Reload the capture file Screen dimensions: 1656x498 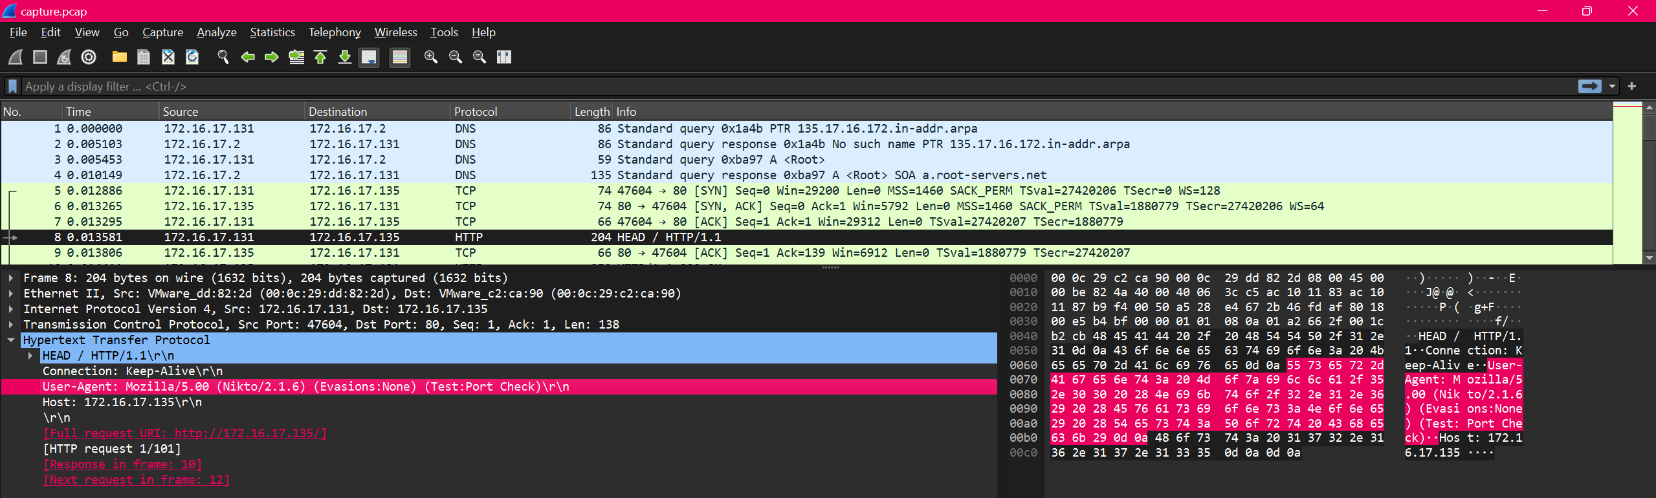tap(192, 57)
